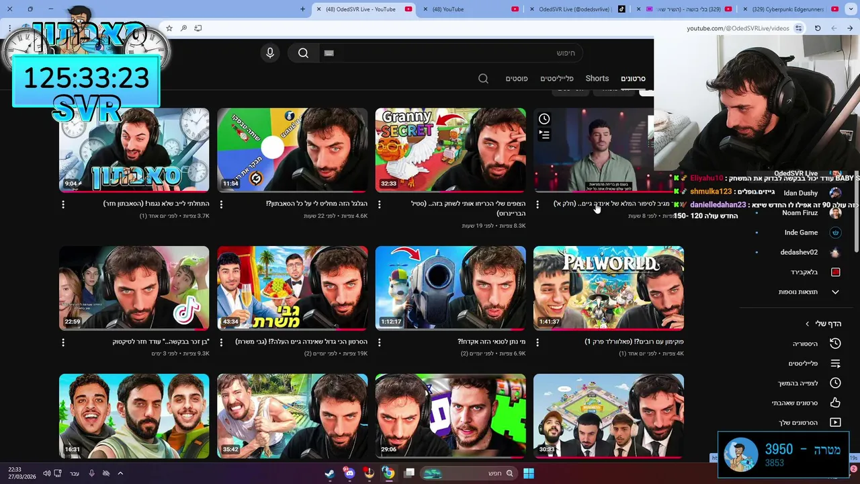Screen dimensions: 860x484
Task: Click the add-to-queue icon on the hovered thumbnail
Action: (544, 134)
